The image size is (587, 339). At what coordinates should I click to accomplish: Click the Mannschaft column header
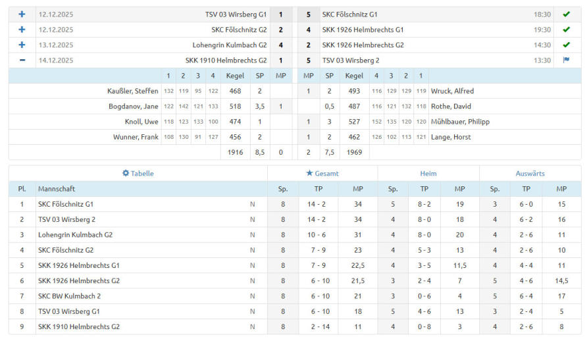[57, 189]
